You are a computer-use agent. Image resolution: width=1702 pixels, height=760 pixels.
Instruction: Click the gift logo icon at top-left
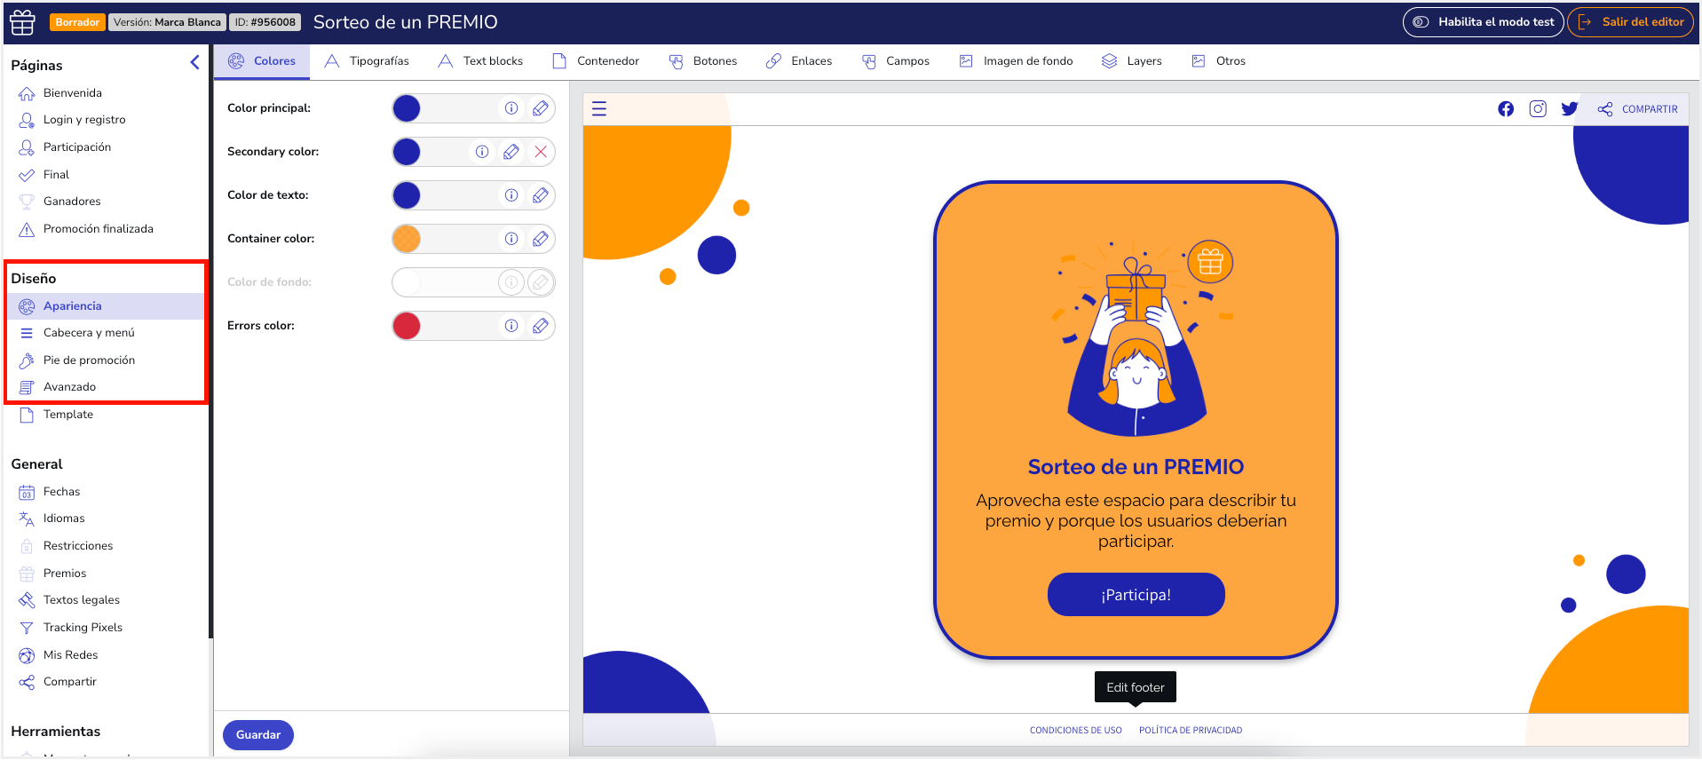click(x=22, y=22)
